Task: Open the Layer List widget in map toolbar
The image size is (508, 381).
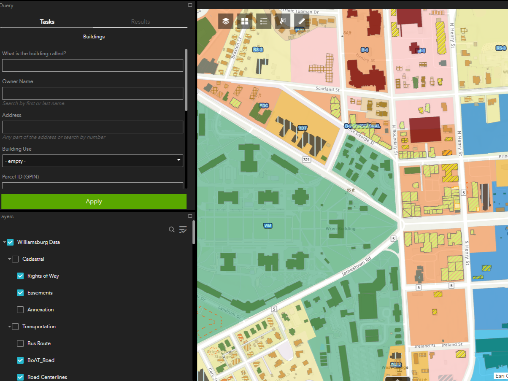Action: coord(226,21)
